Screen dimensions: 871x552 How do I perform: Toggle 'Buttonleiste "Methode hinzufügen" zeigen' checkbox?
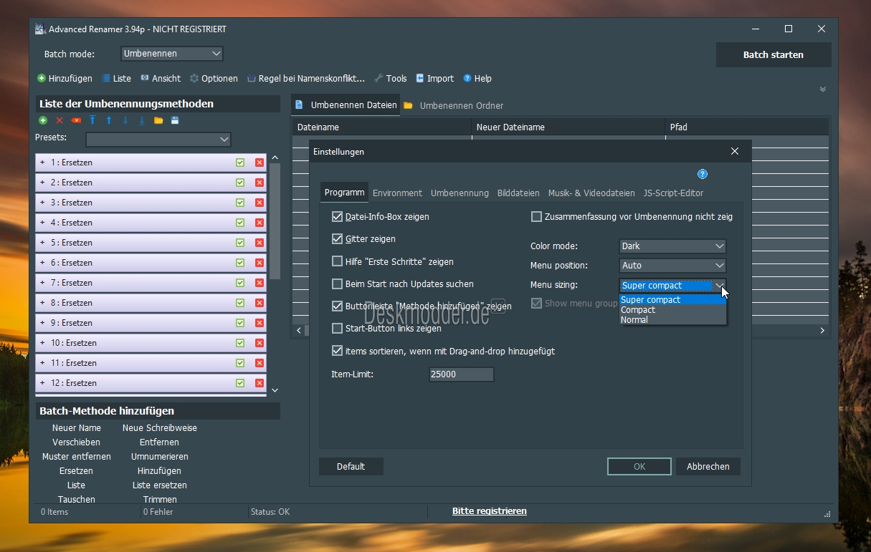(337, 306)
